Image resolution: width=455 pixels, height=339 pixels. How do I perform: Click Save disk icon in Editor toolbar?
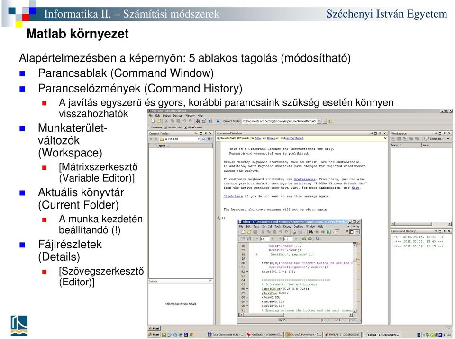tap(255, 232)
